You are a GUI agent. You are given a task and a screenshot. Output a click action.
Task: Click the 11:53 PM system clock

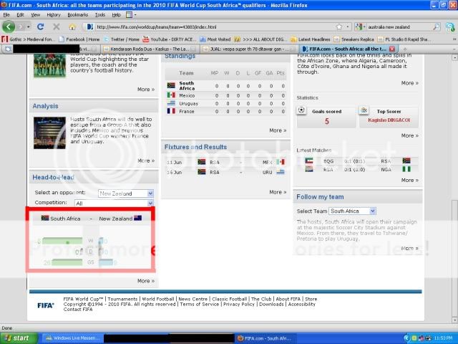pos(443,338)
